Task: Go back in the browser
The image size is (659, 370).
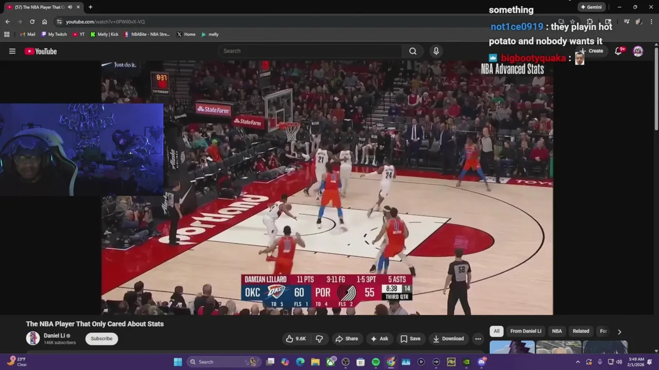Action: click(7, 22)
